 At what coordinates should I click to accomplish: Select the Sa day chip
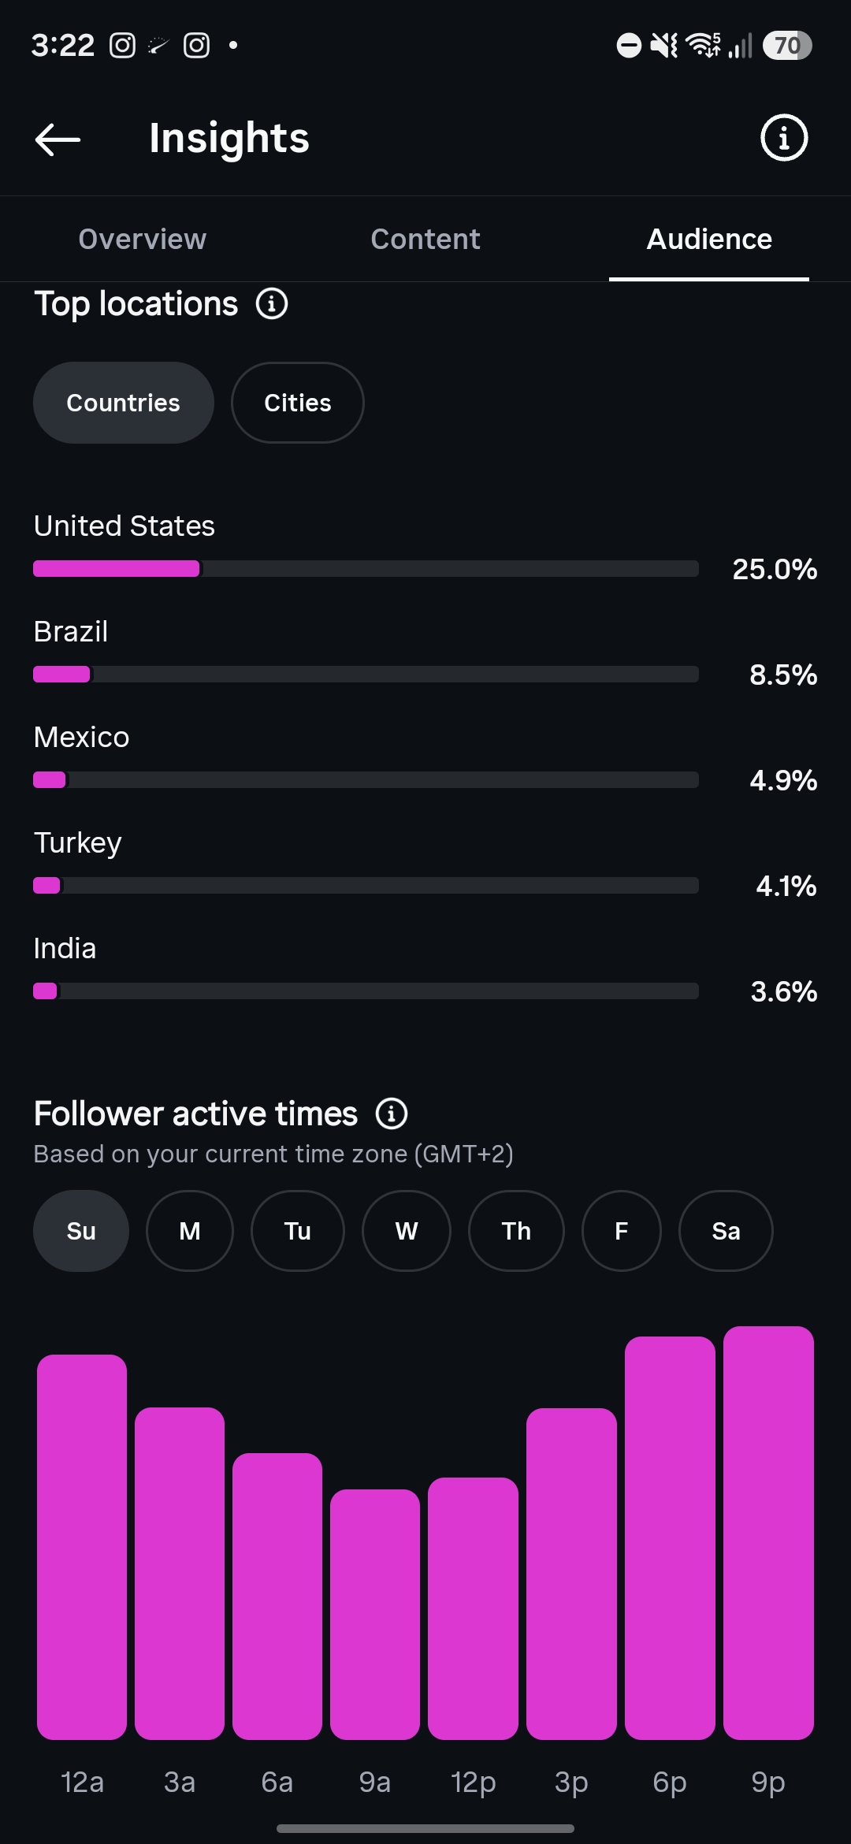pyautogui.click(x=726, y=1231)
